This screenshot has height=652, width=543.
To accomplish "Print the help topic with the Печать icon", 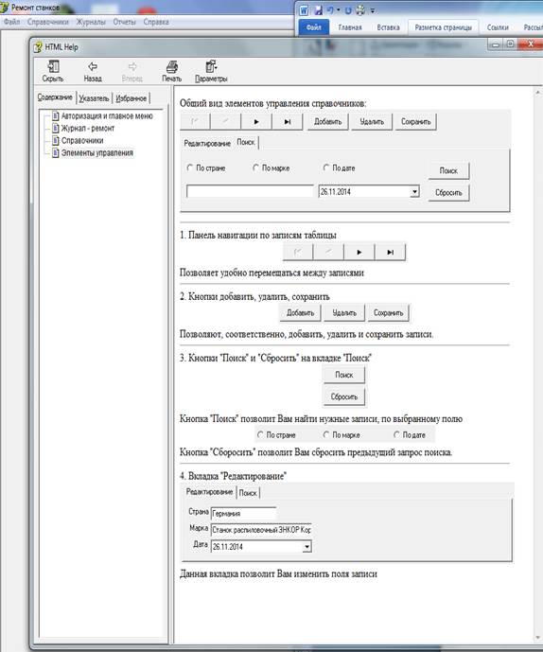I will (x=172, y=66).
